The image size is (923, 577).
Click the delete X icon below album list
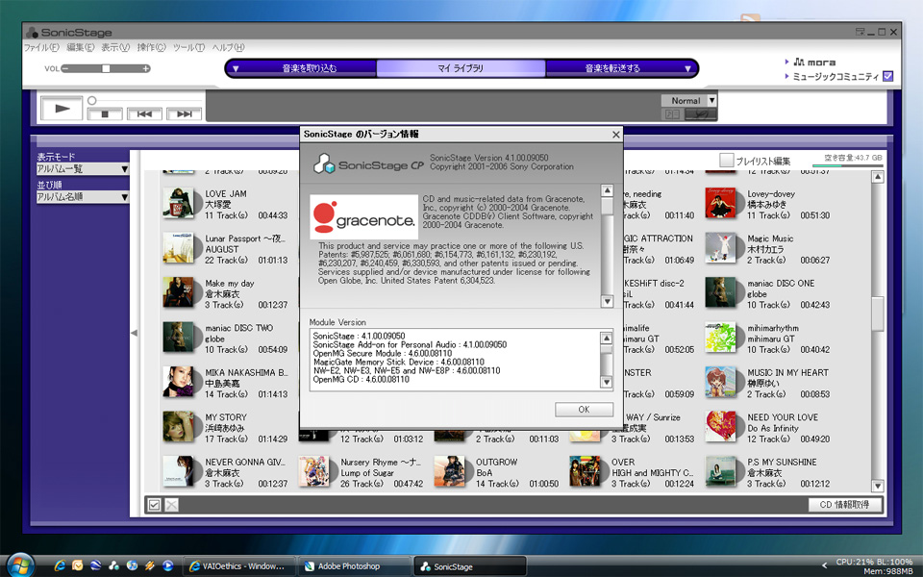point(171,505)
